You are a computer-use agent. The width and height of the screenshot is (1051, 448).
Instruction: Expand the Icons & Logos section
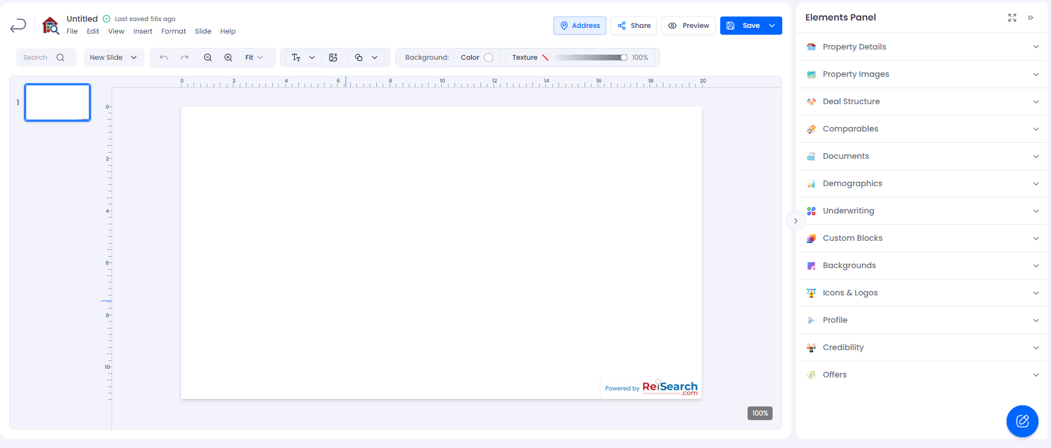click(922, 293)
